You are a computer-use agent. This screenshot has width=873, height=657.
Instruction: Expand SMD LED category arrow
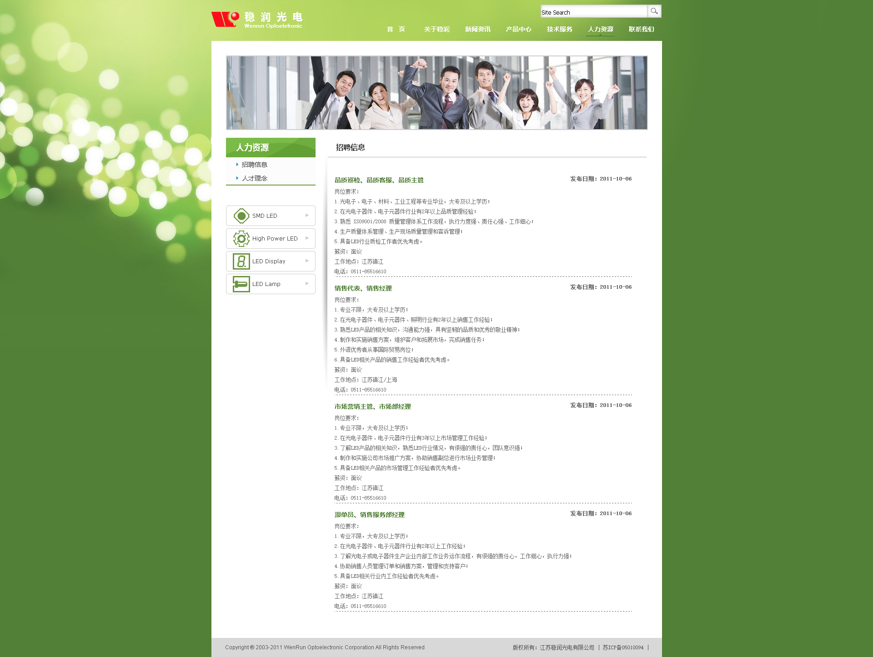pos(307,216)
